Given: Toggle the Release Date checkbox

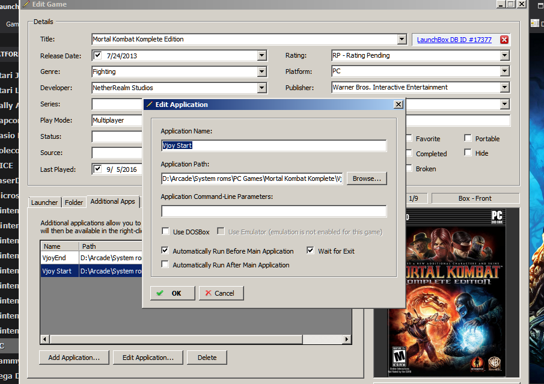Looking at the screenshot, I should click(x=97, y=55).
